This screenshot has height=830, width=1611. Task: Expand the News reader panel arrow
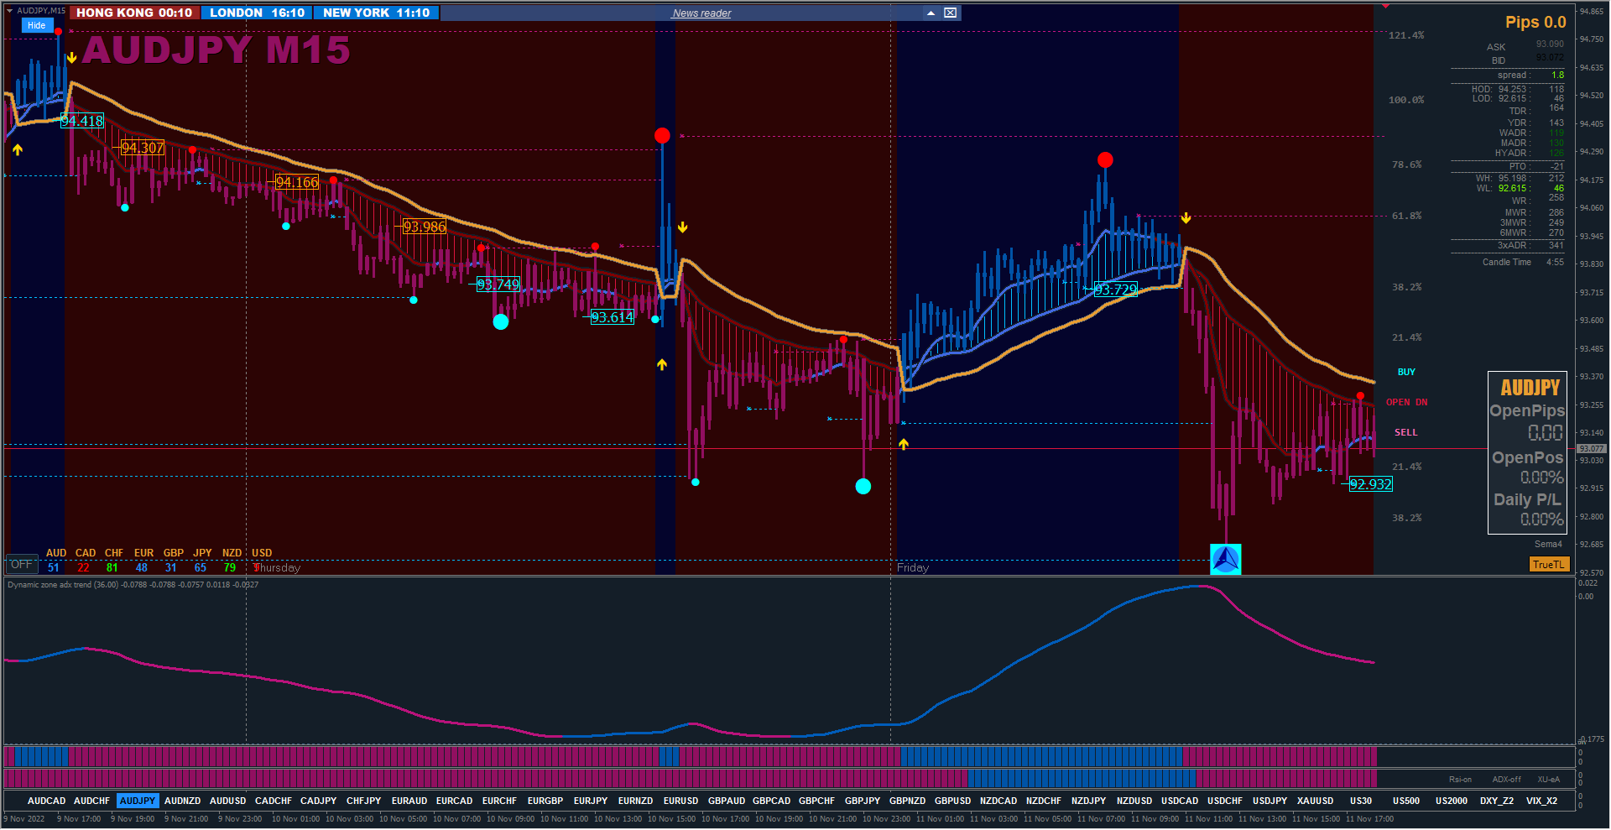click(x=931, y=13)
